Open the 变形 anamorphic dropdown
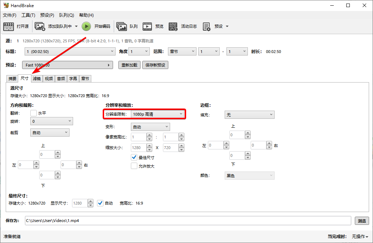Screen dimensions: 373x243 [x=150, y=127]
